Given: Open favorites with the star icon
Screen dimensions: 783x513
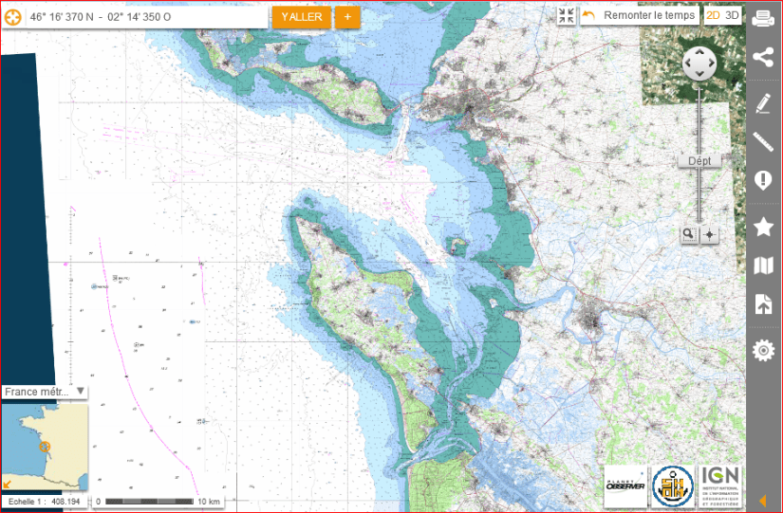Looking at the screenshot, I should pos(763,227).
